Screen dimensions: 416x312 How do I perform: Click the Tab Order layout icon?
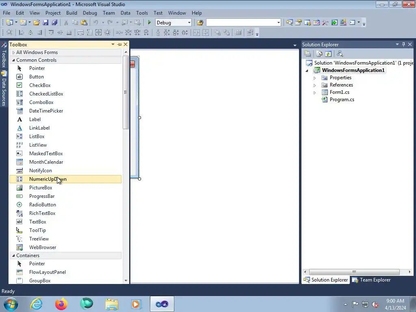[250, 32]
